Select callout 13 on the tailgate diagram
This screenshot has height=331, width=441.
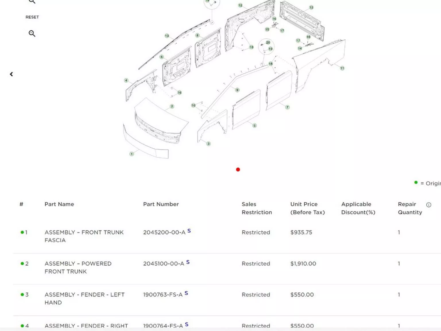(x=311, y=7)
